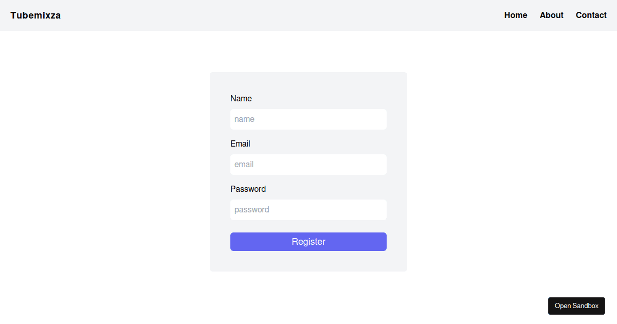617x324 pixels.
Task: Click the Tubemixza brand logo text
Action: (35, 15)
